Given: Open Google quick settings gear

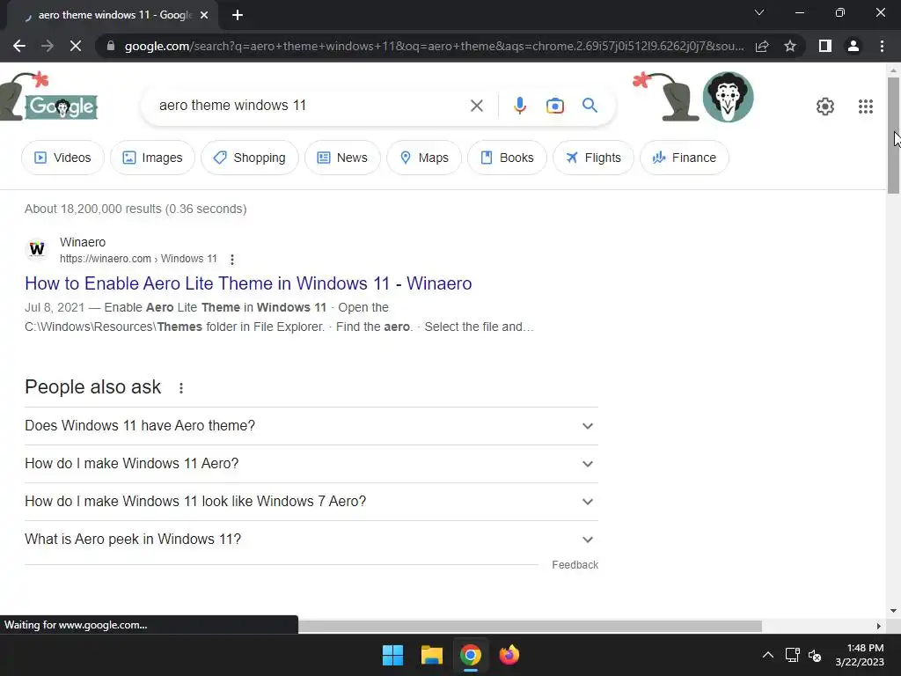Looking at the screenshot, I should [825, 107].
